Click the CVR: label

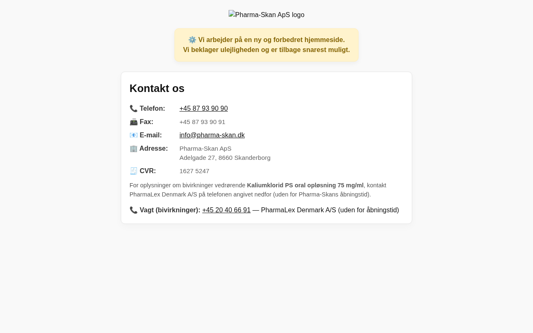point(148,171)
